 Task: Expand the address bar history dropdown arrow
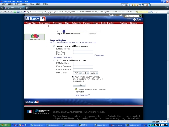tap(149, 12)
